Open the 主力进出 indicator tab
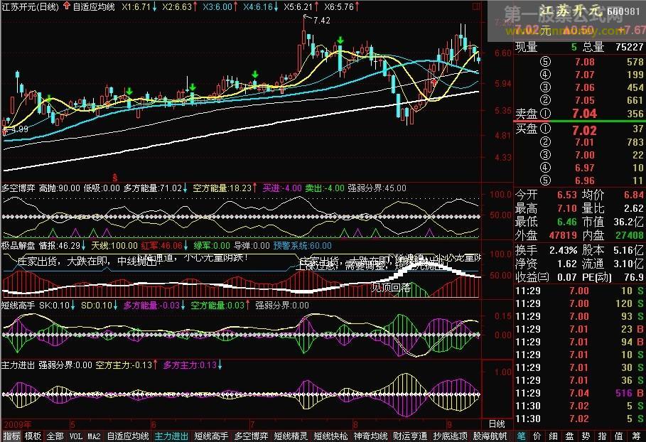Screen dimensions: 646x442 (171, 436)
